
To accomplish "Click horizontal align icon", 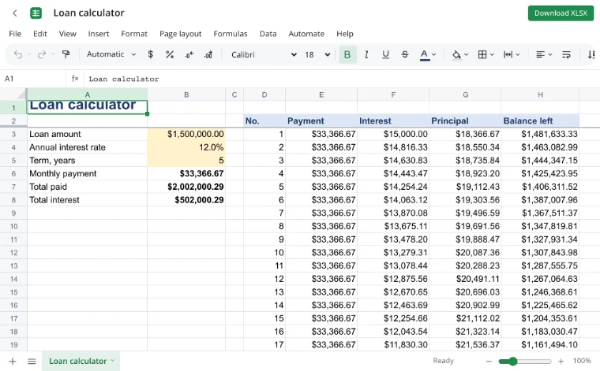I will coord(540,54).
